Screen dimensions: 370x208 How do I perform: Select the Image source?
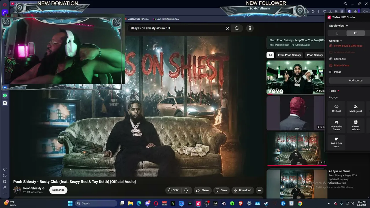pos(335,72)
